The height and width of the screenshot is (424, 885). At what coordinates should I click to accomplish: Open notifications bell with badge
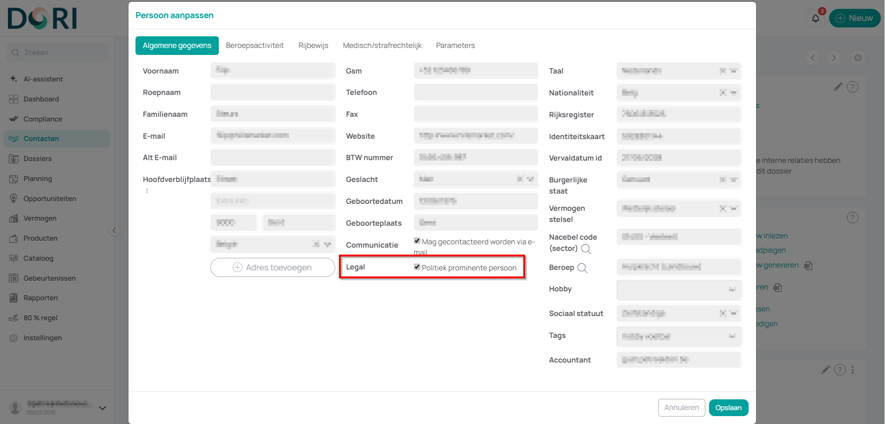[x=816, y=18]
